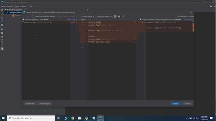Click HEAD marker line in Result editor
Screen dimensions: 216x121
(x=94, y=22)
